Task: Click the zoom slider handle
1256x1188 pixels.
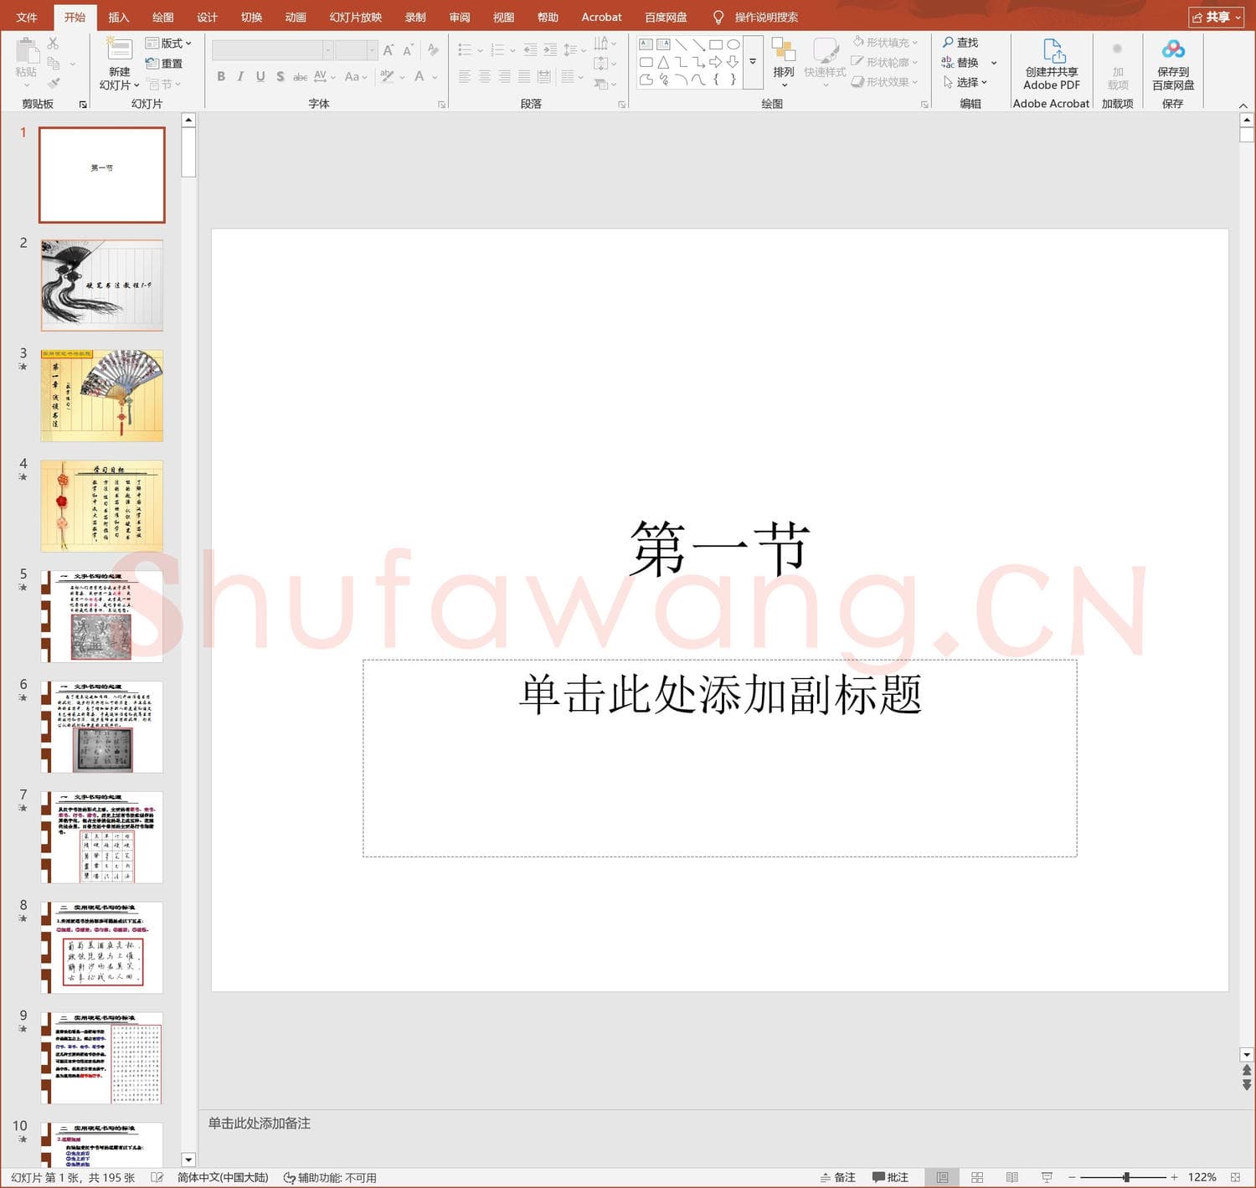Action: 1126,1177
